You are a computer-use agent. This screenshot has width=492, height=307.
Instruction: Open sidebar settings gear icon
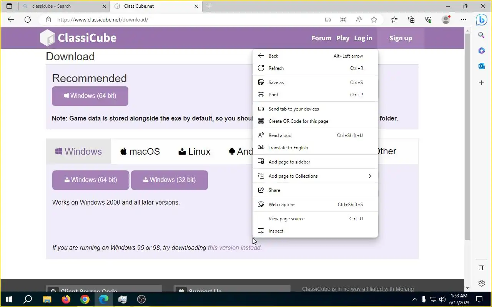click(481, 283)
